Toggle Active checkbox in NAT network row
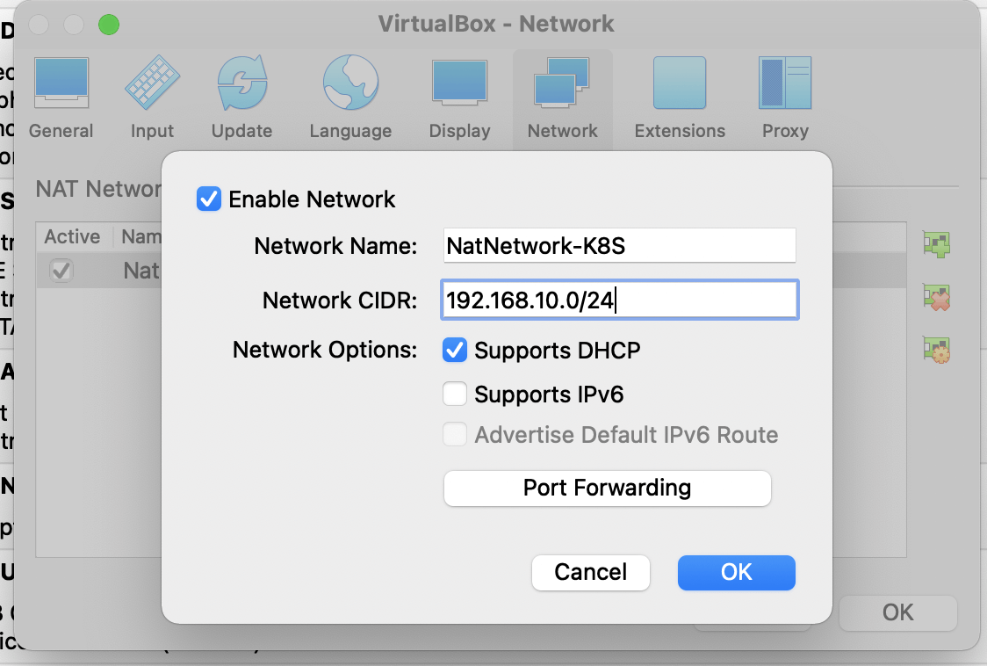The height and width of the screenshot is (666, 987). tap(61, 271)
